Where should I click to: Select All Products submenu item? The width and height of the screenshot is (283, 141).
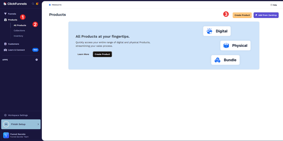click(x=20, y=25)
